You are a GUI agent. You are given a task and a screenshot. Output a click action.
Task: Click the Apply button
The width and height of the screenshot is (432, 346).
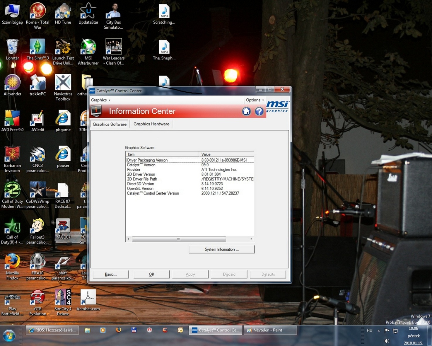[x=190, y=274]
